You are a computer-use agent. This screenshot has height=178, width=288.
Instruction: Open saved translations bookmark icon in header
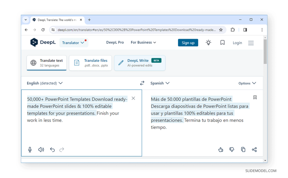coord(222,43)
